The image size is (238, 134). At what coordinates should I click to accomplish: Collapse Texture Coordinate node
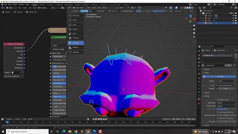[x=6, y=44]
